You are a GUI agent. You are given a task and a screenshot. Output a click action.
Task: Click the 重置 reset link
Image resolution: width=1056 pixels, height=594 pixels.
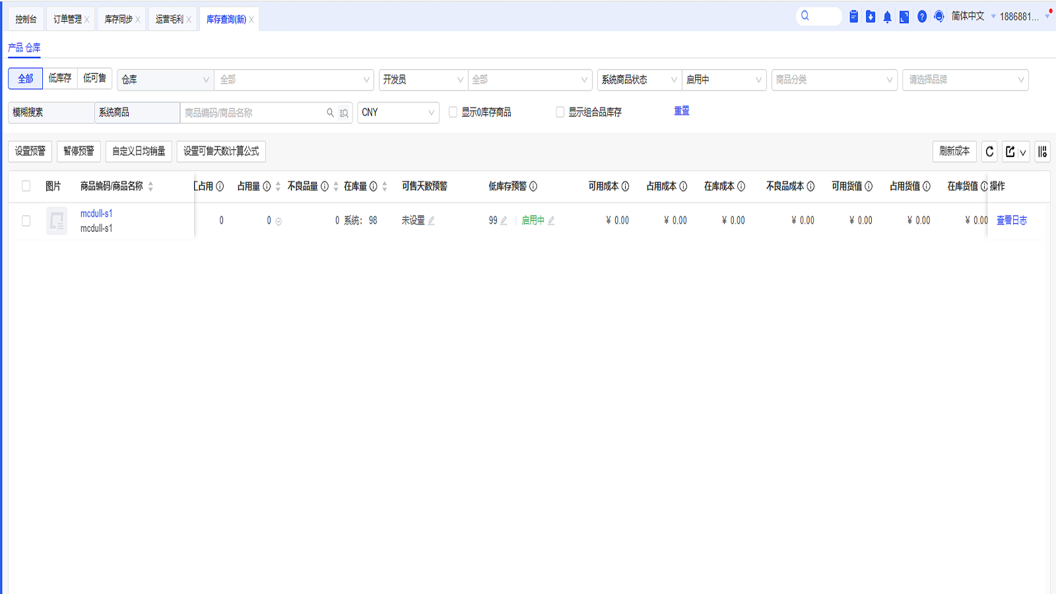pyautogui.click(x=682, y=111)
